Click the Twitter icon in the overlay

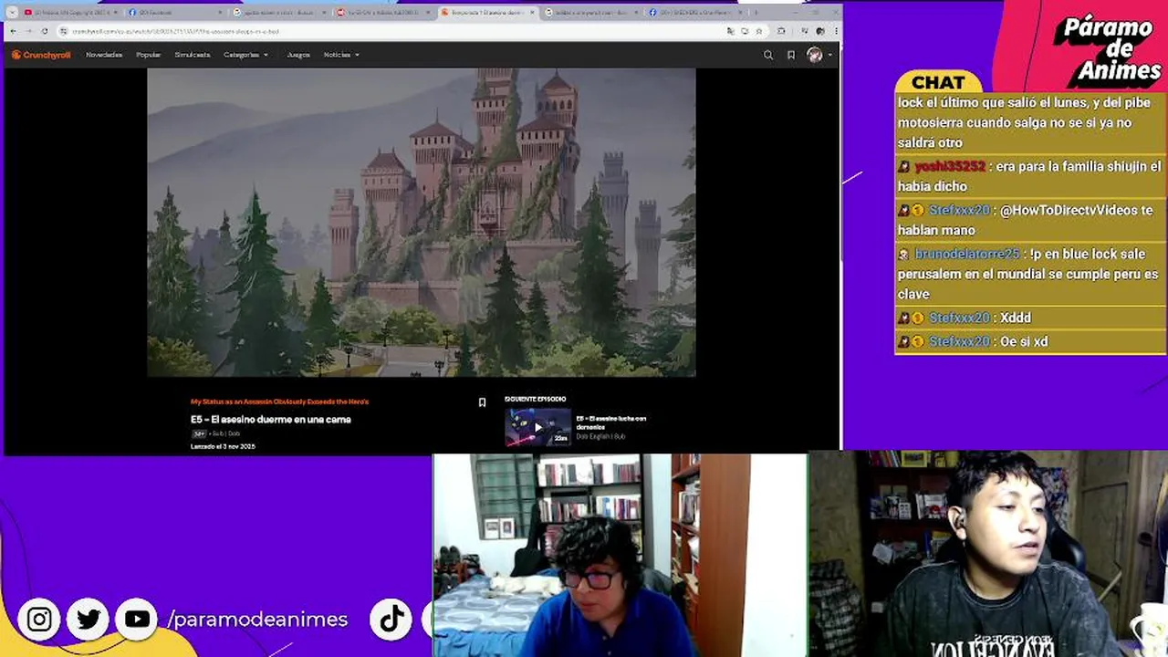pos(89,620)
